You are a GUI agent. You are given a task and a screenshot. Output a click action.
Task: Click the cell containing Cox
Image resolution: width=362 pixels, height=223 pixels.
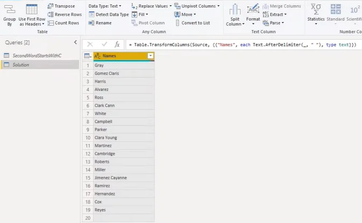tap(124, 202)
